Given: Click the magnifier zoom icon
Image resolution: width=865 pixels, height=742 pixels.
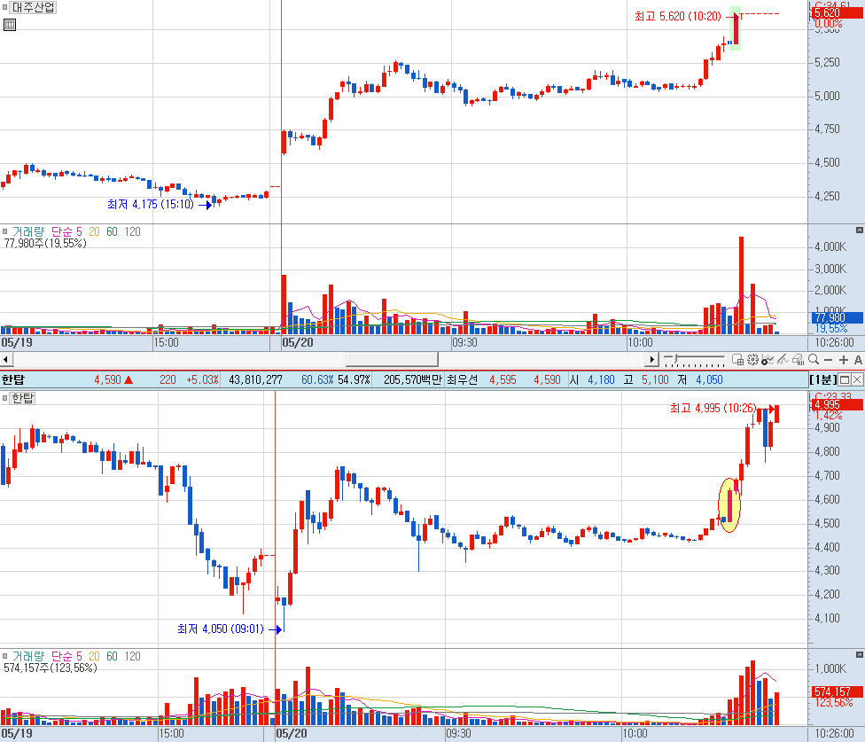Looking at the screenshot, I should [814, 360].
